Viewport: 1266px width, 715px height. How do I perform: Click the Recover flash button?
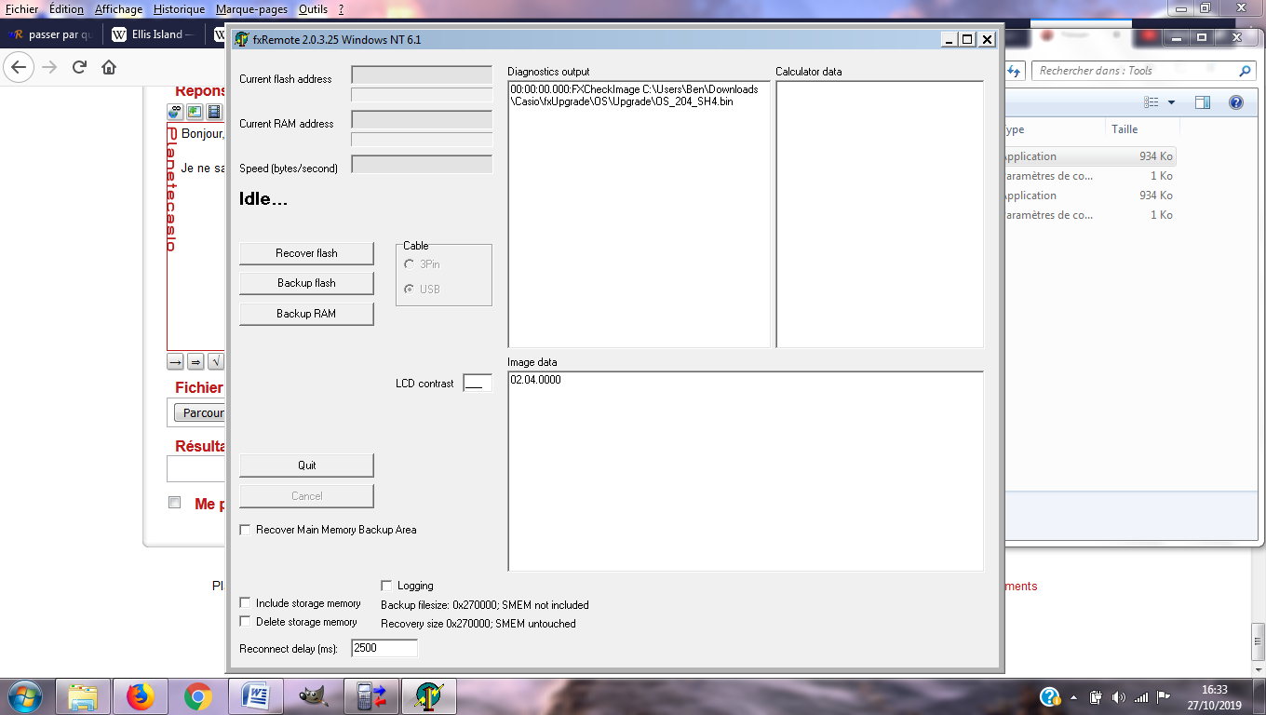tap(306, 253)
